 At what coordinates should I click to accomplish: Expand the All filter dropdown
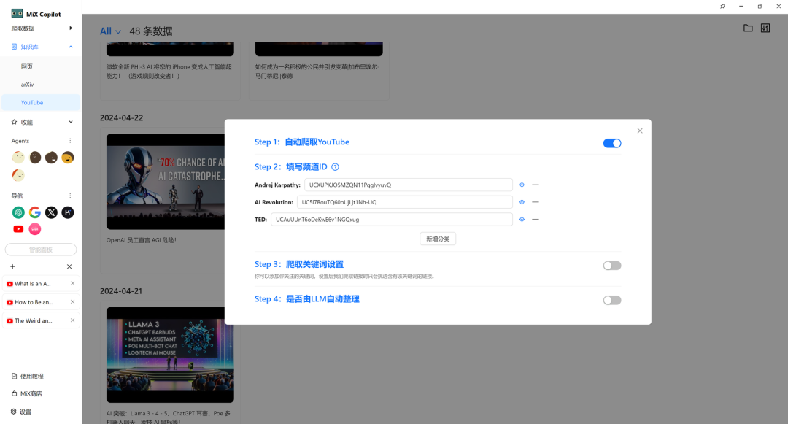click(110, 31)
